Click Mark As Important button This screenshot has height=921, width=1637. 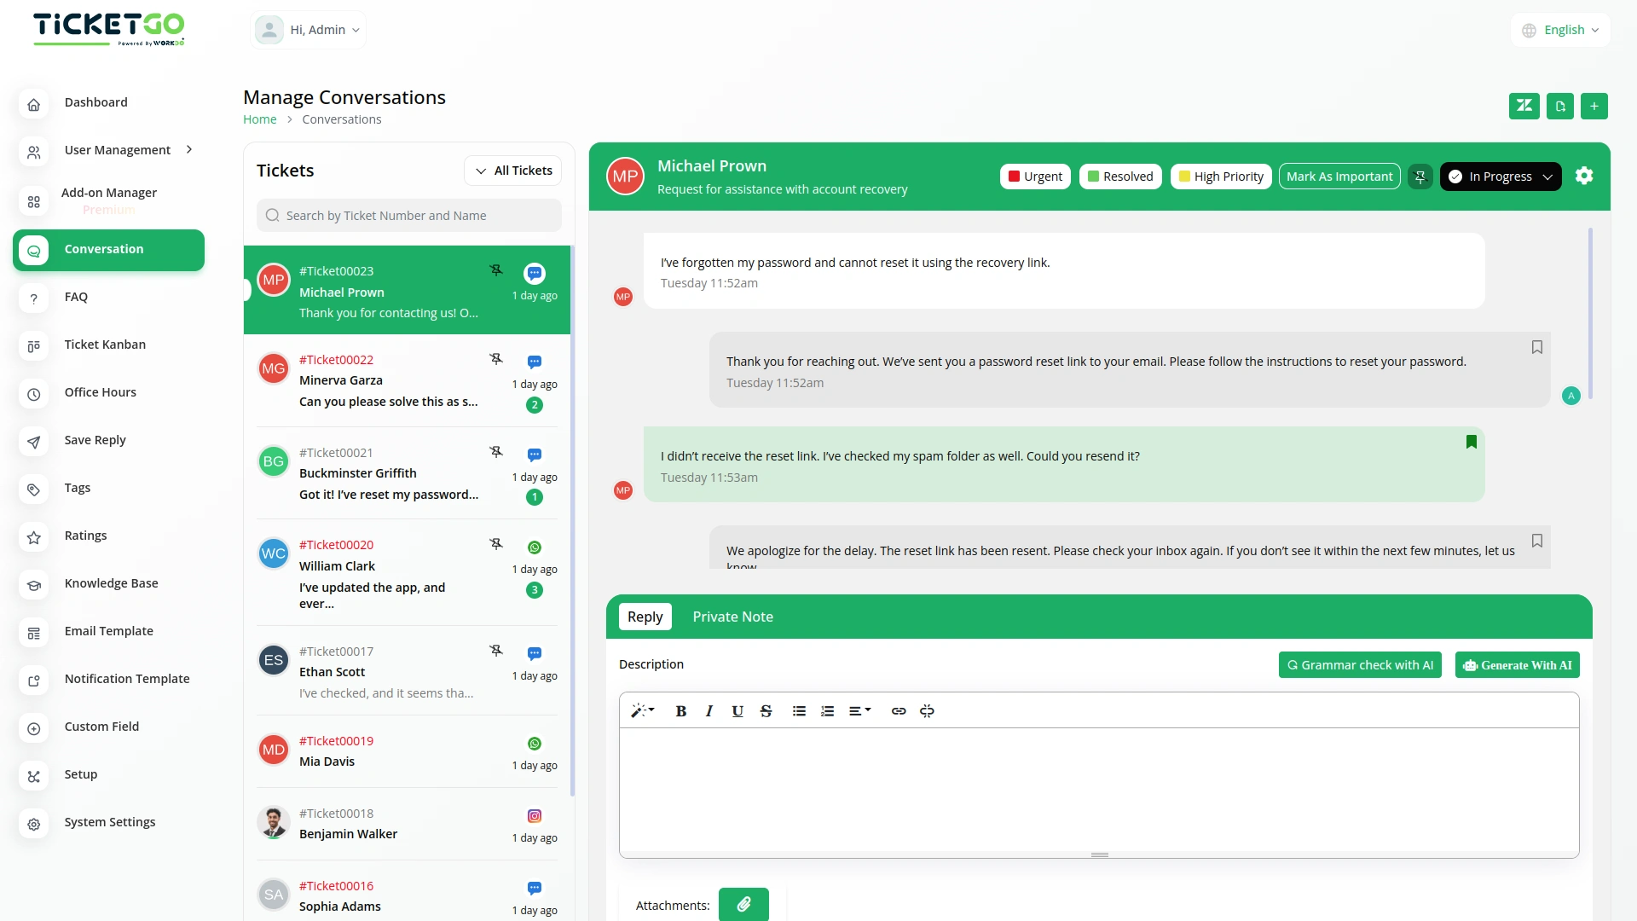pos(1339,176)
